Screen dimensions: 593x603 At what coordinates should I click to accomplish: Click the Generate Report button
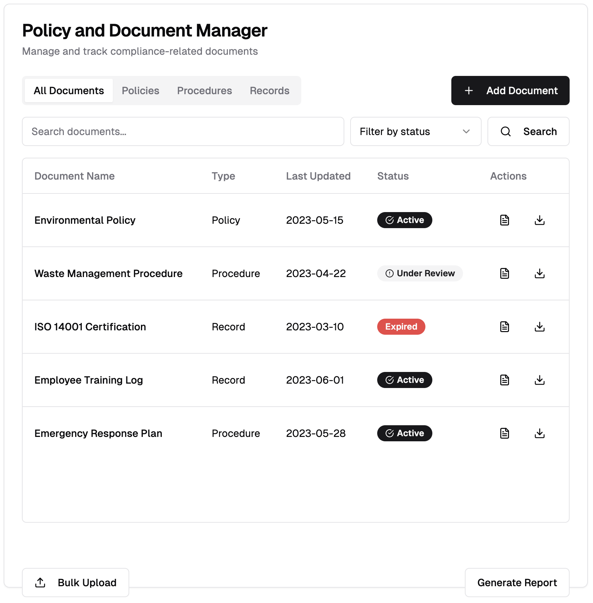(x=517, y=583)
